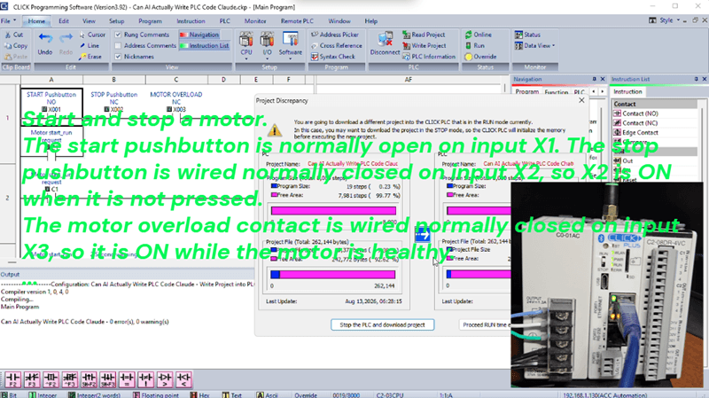Open PLC Information
Screen dimensions: 709x398
tap(429, 57)
